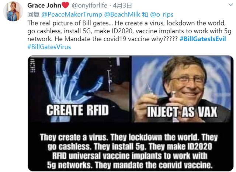Click the syringe shown in the X-ray panel
Image resolution: width=236 pixels, height=172 pixels.
pos(110,80)
